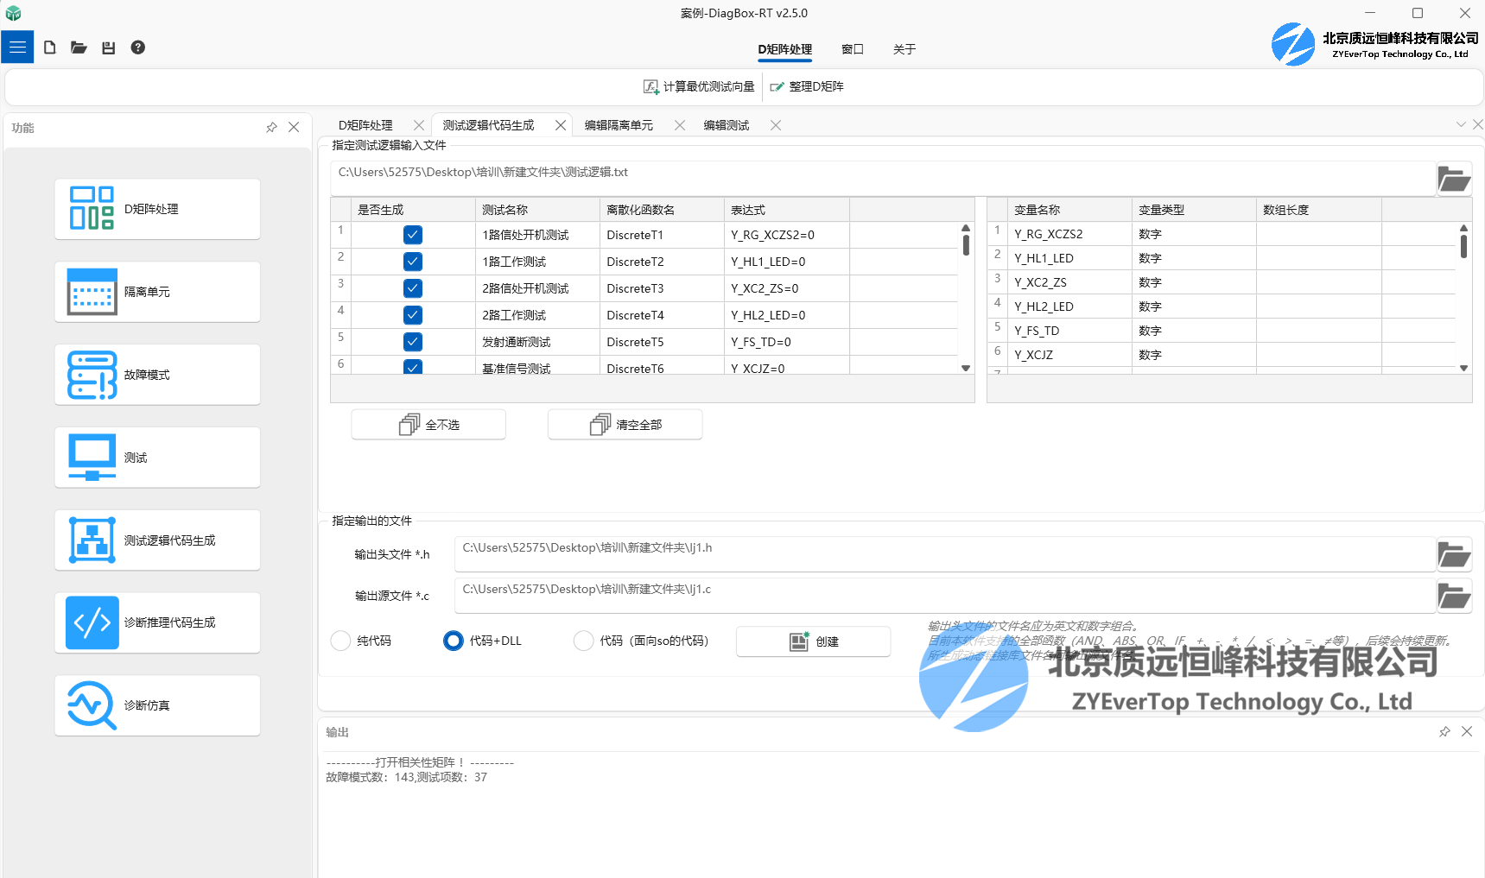Click the lj1.c source output path field
The width and height of the screenshot is (1485, 878).
coord(945,596)
